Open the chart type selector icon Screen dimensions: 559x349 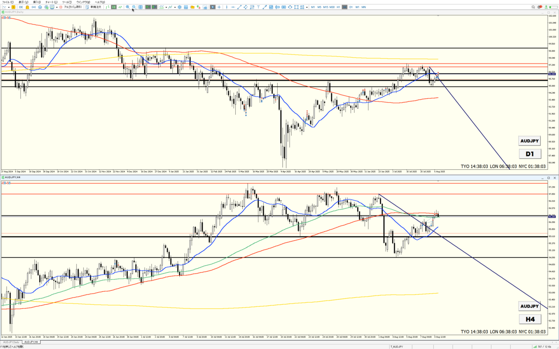coord(4,7)
